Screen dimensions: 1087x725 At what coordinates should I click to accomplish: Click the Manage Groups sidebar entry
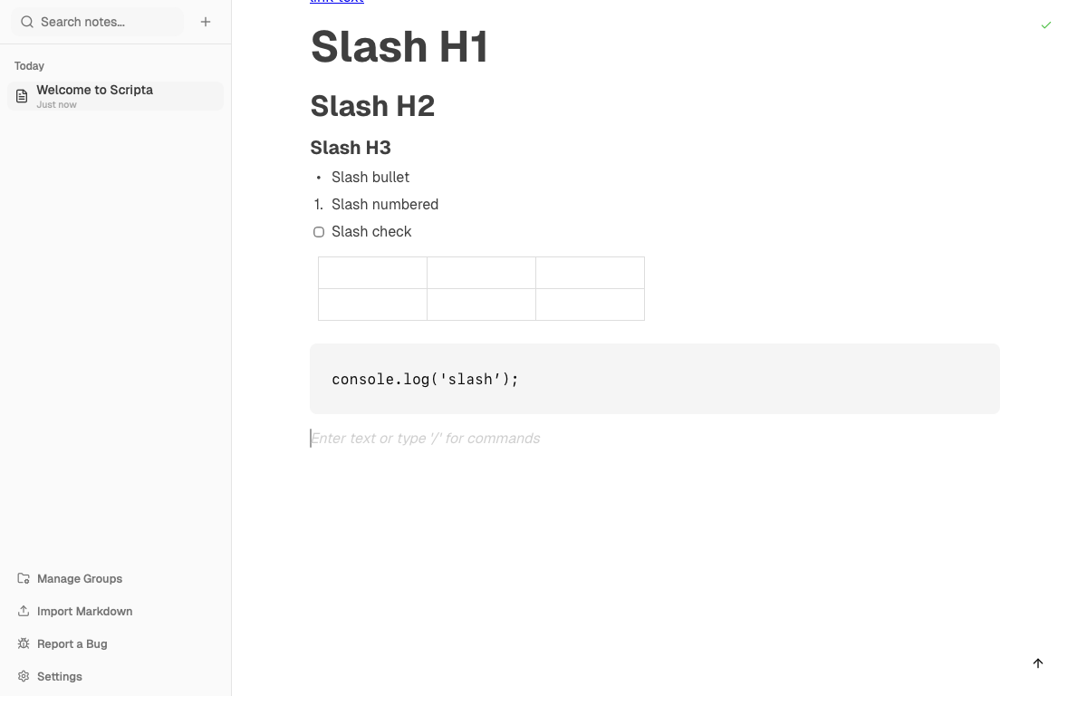coord(80,578)
